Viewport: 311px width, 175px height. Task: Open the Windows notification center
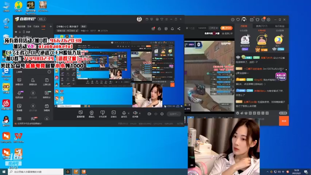[306, 172]
